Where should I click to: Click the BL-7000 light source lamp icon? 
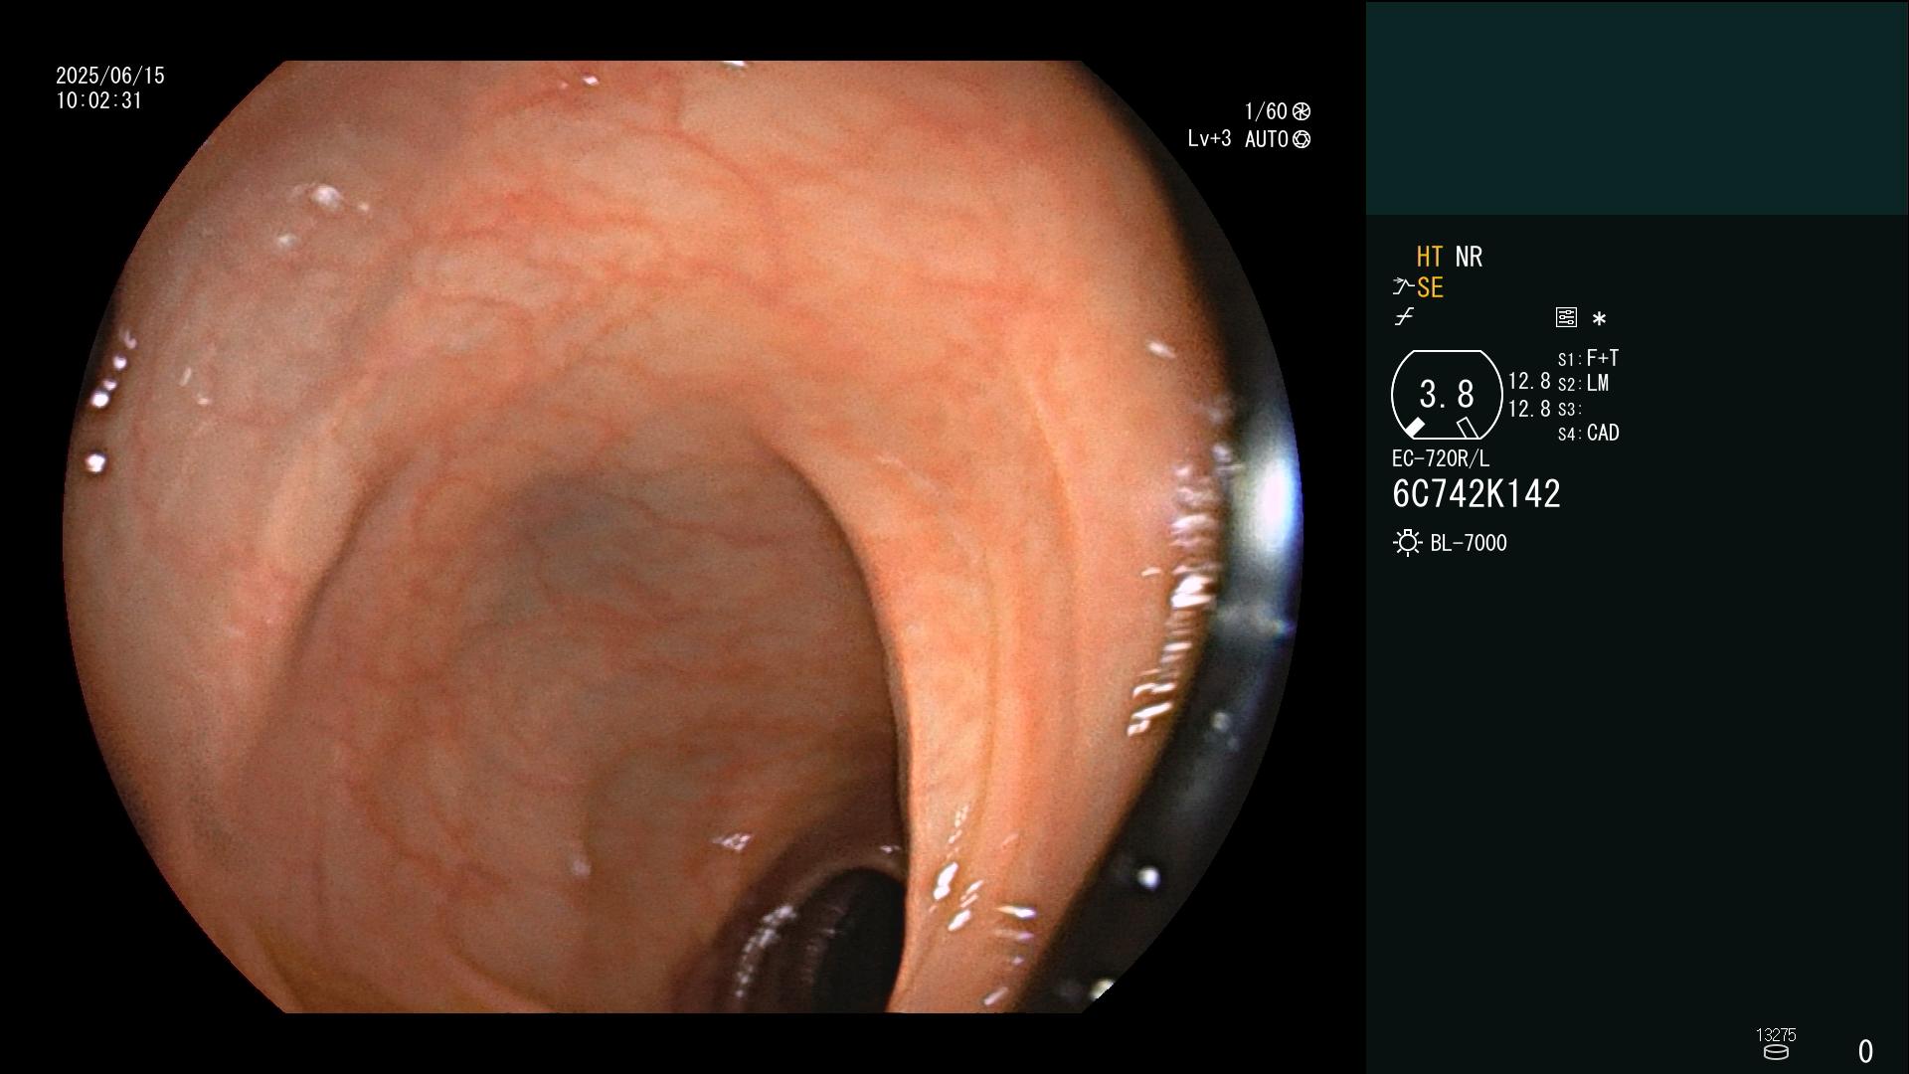coord(1407,543)
